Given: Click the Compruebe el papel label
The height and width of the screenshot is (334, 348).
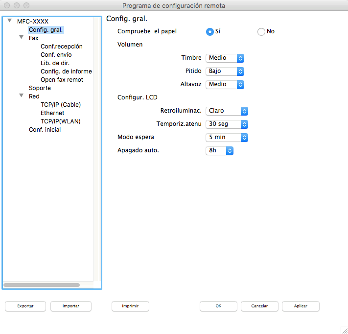Looking at the screenshot, I should pyautogui.click(x=147, y=31).
